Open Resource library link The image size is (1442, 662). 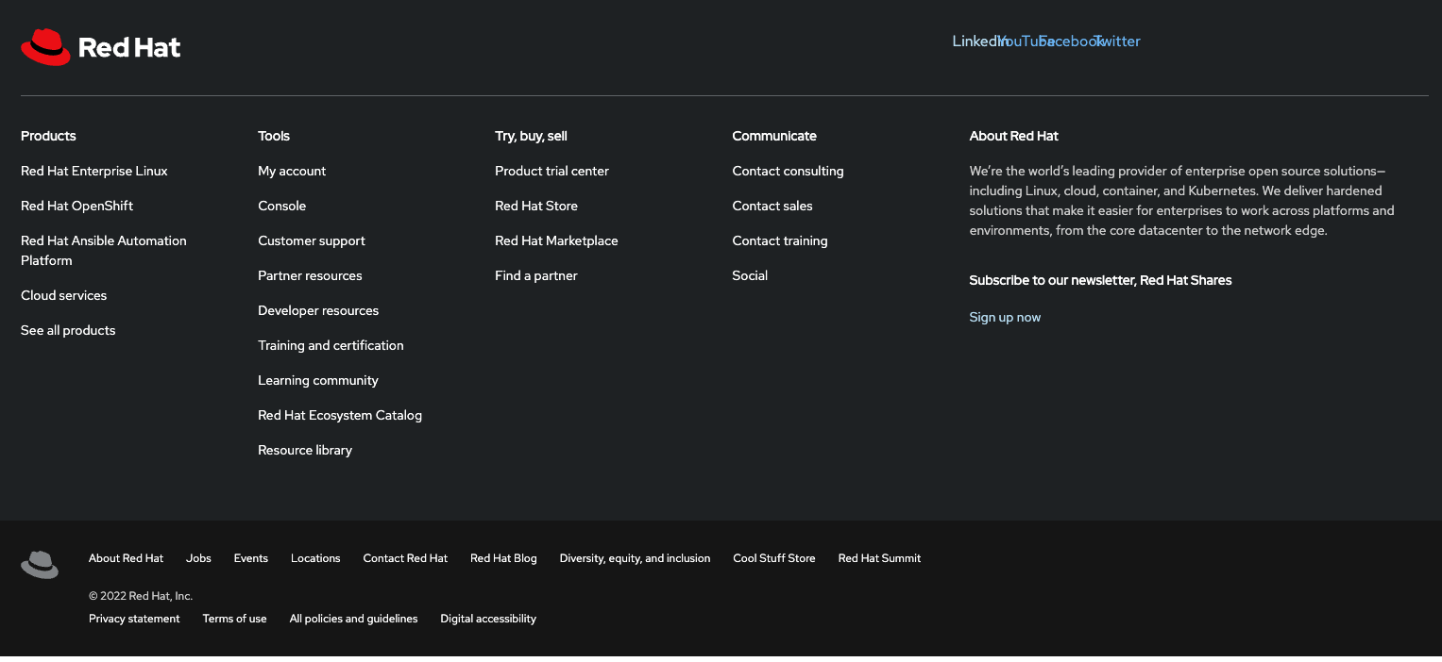[305, 450]
